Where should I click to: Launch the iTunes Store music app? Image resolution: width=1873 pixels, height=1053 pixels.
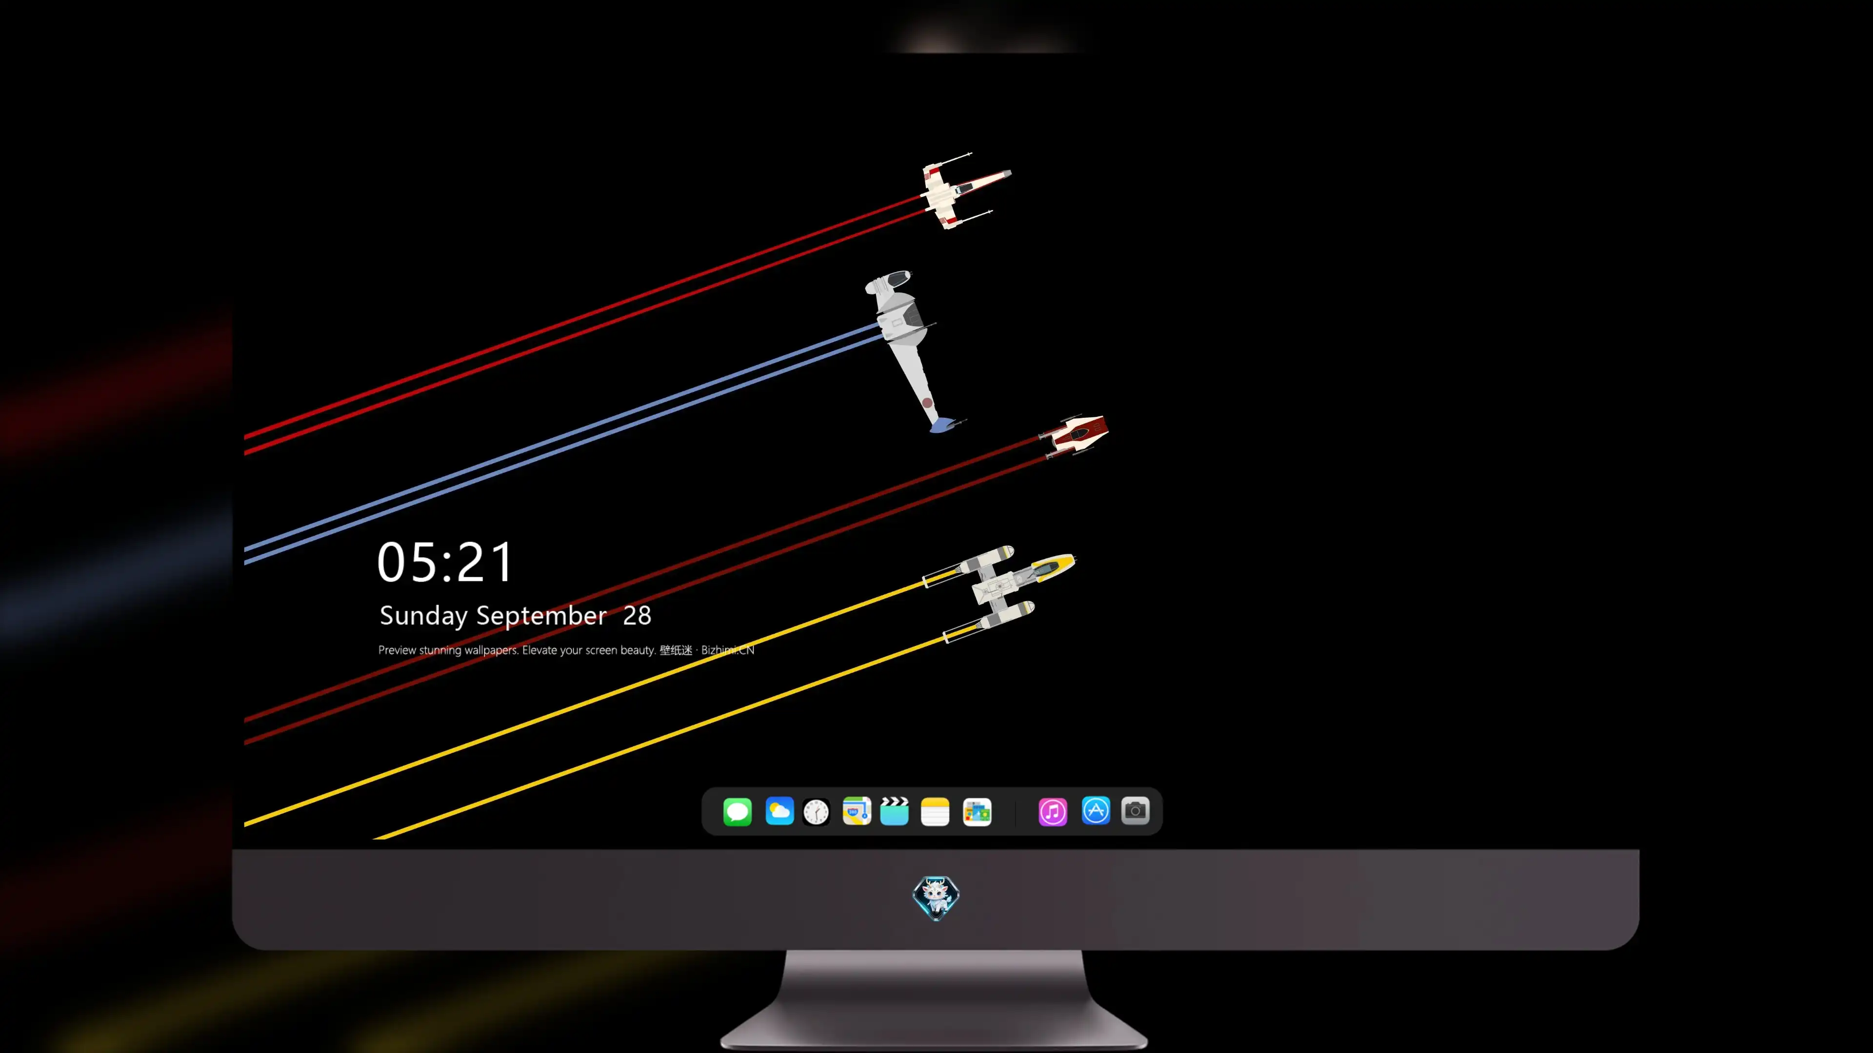pyautogui.click(x=1053, y=812)
